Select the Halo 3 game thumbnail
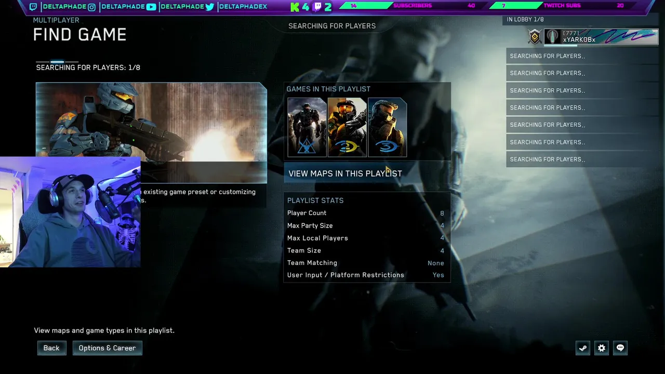The height and width of the screenshot is (374, 665). pyautogui.click(x=387, y=127)
